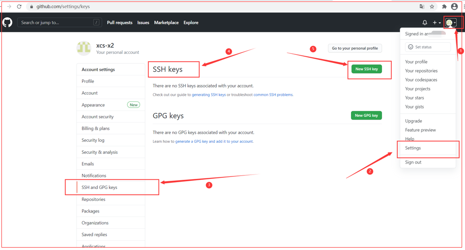Choose Your profile from user menu

pos(427,62)
